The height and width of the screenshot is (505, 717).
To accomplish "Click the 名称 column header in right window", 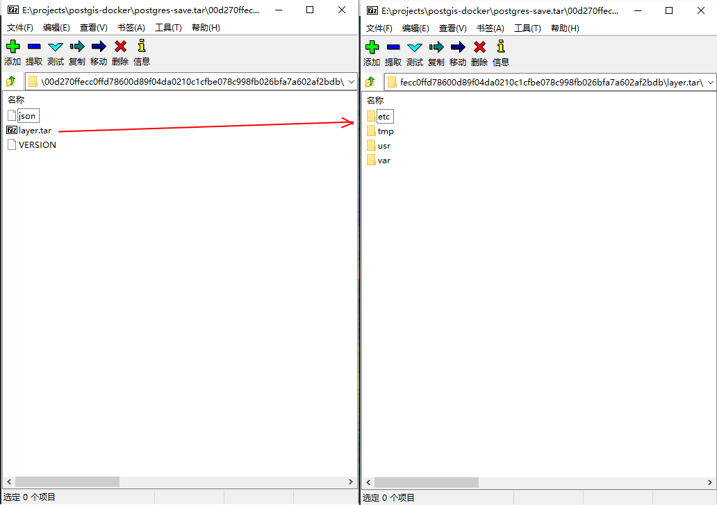I will 377,100.
